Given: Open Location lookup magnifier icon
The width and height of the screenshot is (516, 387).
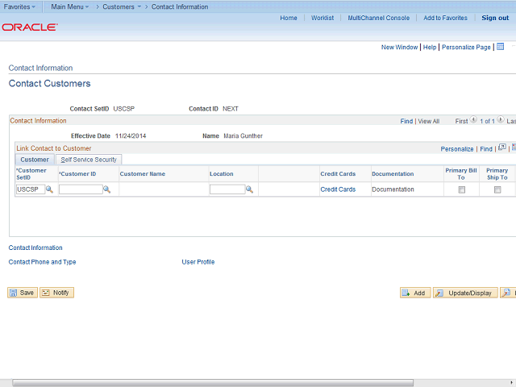Looking at the screenshot, I should point(249,189).
